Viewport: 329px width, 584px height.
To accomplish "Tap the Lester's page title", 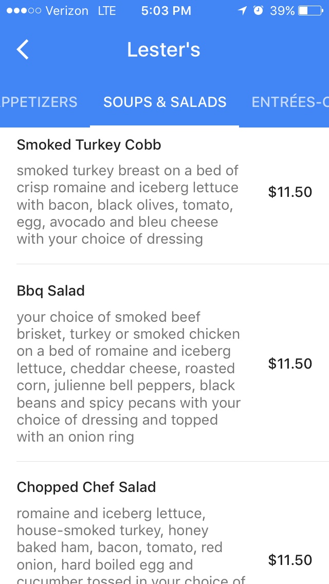I will click(163, 50).
